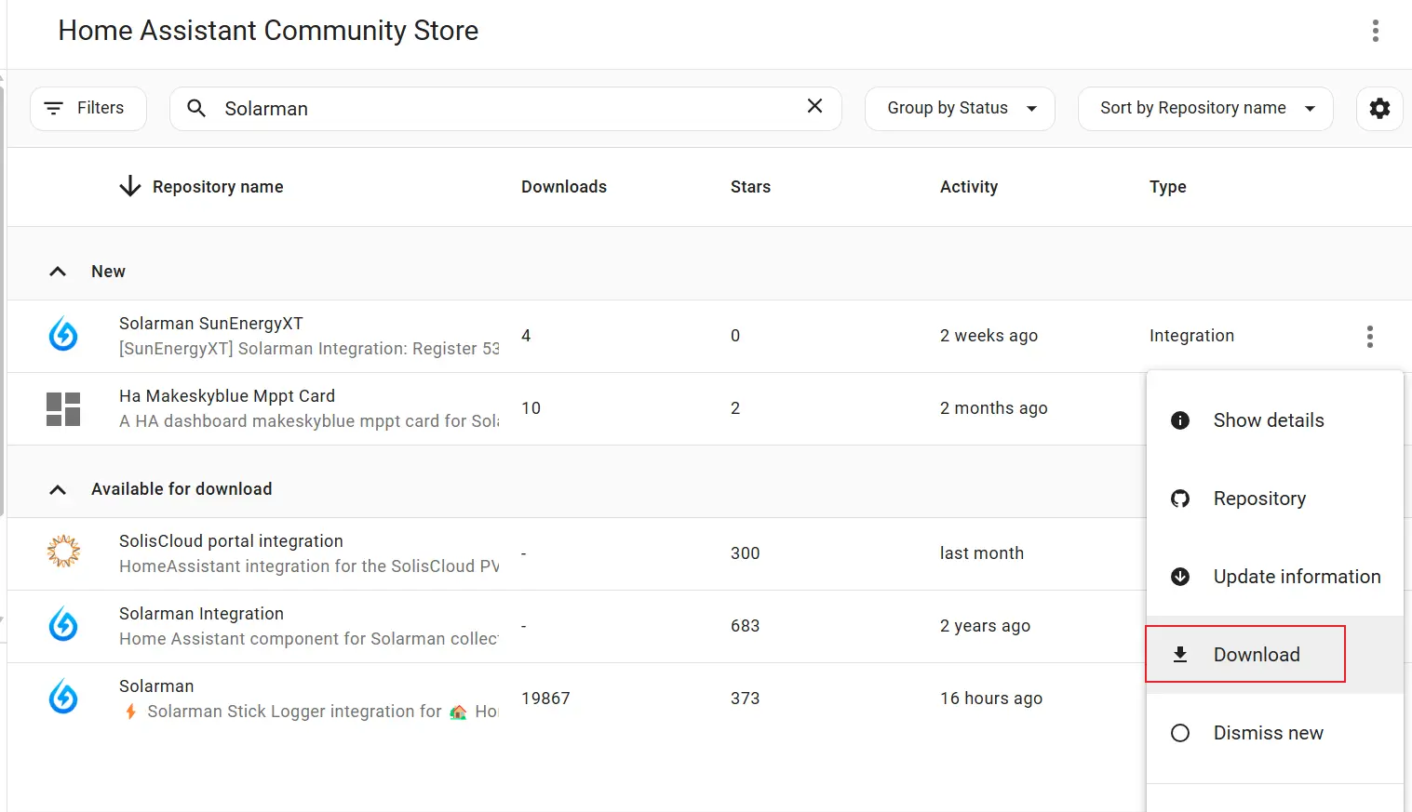Image resolution: width=1412 pixels, height=812 pixels.
Task: Open the Filters button
Action: tap(88, 109)
